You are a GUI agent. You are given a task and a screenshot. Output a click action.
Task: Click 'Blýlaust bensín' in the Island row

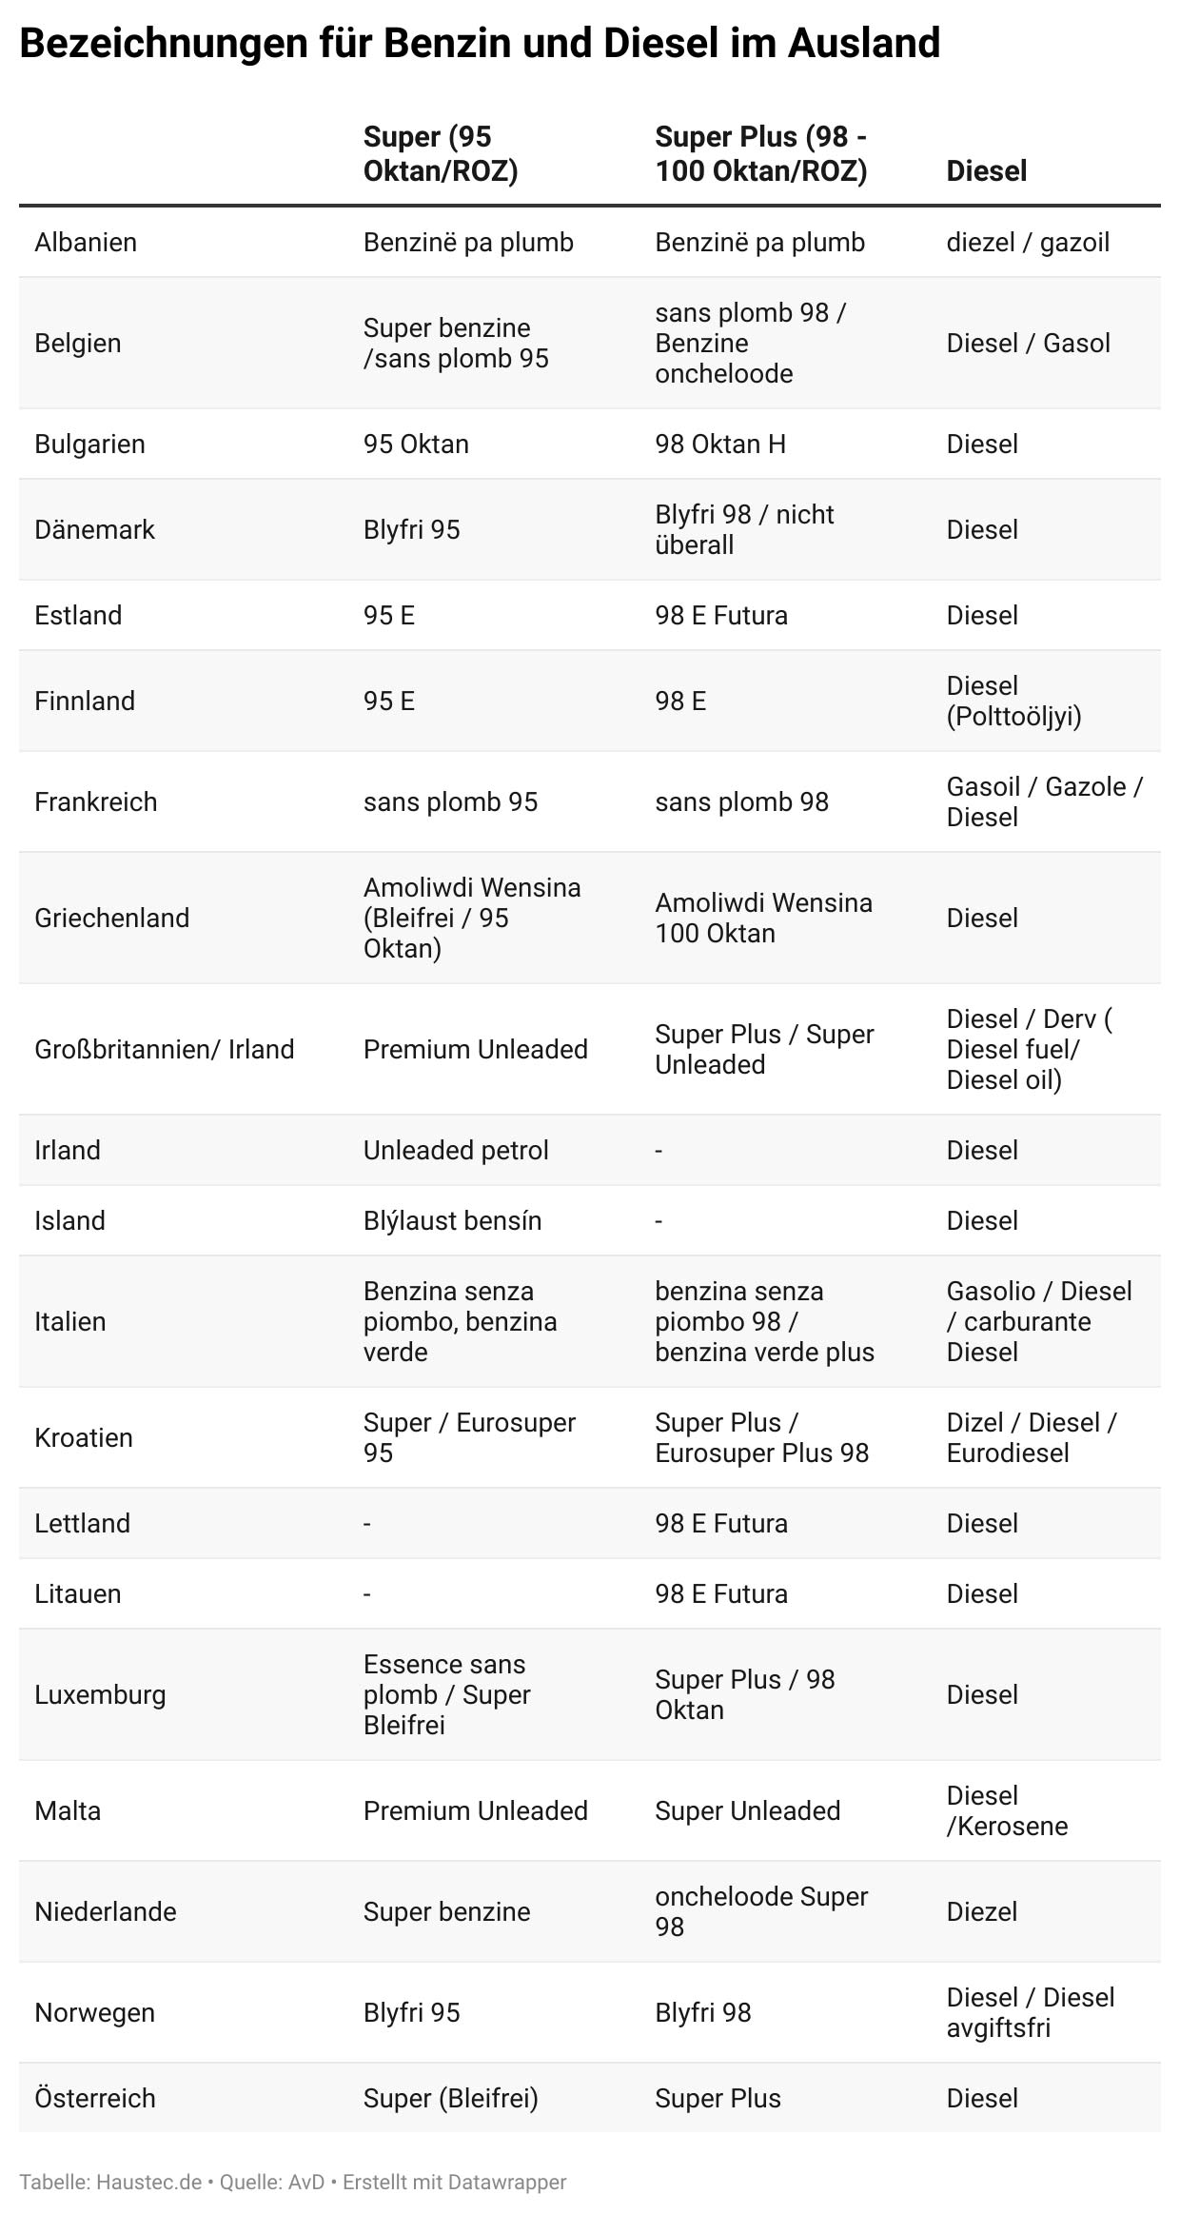(453, 1221)
